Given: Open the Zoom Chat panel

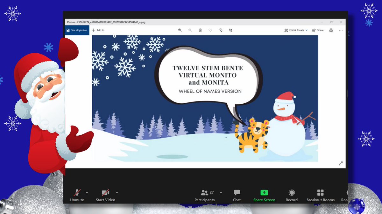Looking at the screenshot, I should pos(237,195).
